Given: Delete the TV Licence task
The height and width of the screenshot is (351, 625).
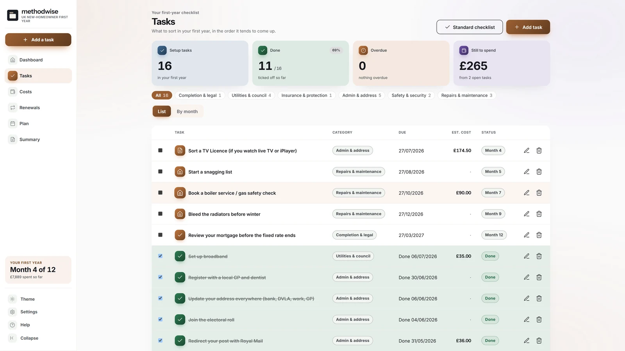Looking at the screenshot, I should click(x=539, y=151).
